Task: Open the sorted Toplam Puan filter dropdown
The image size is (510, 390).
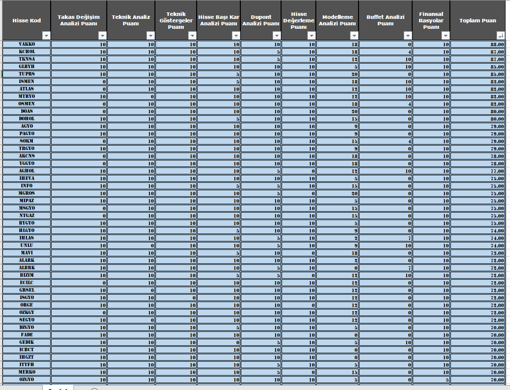Action: (x=501, y=35)
